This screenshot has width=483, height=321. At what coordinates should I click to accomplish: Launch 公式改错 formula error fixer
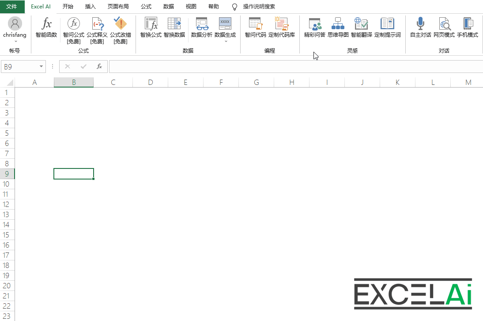pos(121,31)
